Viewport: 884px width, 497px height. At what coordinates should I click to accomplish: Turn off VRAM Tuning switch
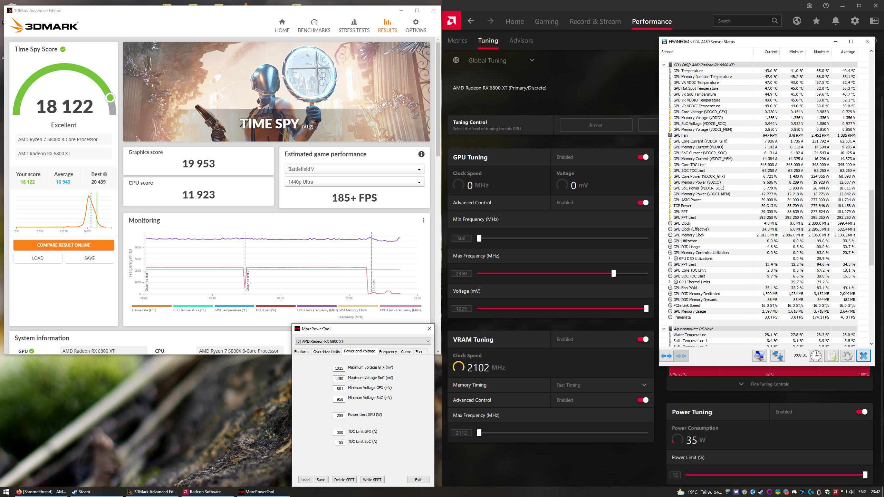coord(643,339)
